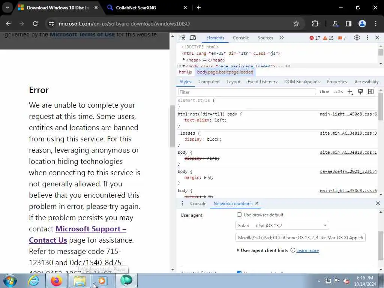
Task: Open Windows Media Player on taskbar
Action: click(x=102, y=280)
